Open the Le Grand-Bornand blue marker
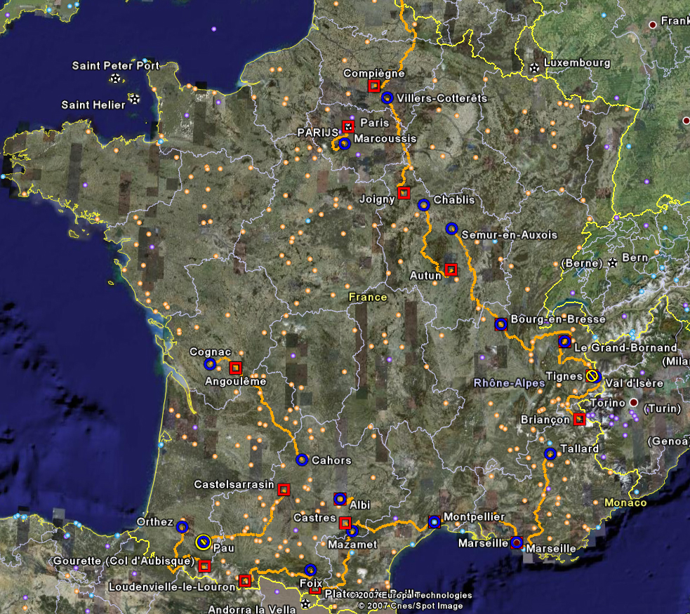Image resolution: width=690 pixels, height=614 pixels. click(x=564, y=341)
